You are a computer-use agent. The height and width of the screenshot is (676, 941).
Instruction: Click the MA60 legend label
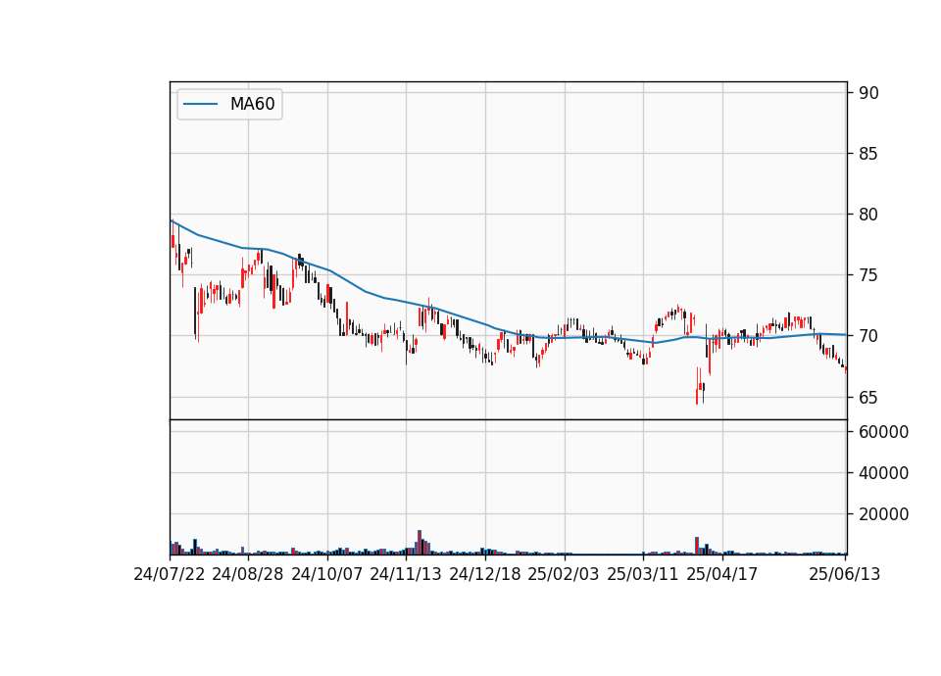pyautogui.click(x=252, y=105)
